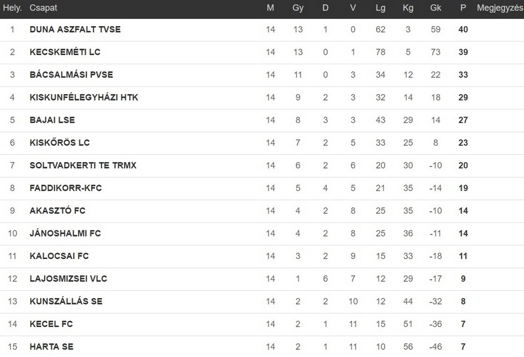524x357 pixels.
Task: Click the Gk goal difference column header
Action: pyautogui.click(x=436, y=8)
